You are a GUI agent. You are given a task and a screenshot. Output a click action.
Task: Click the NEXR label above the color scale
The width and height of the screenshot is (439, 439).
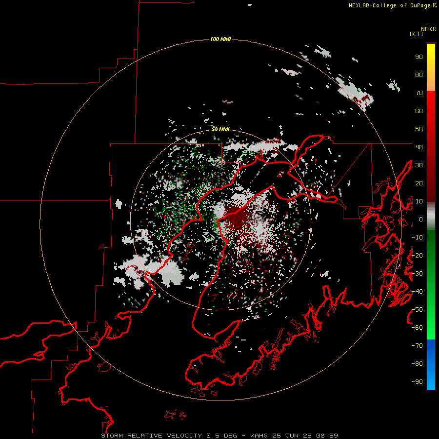tap(428, 29)
